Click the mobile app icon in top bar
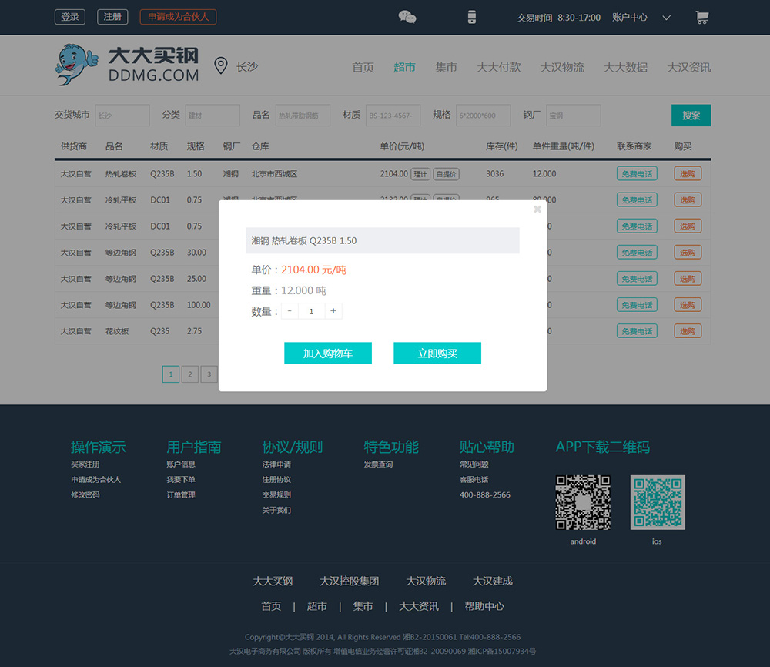Image resolution: width=770 pixels, height=667 pixels. pyautogui.click(x=471, y=16)
